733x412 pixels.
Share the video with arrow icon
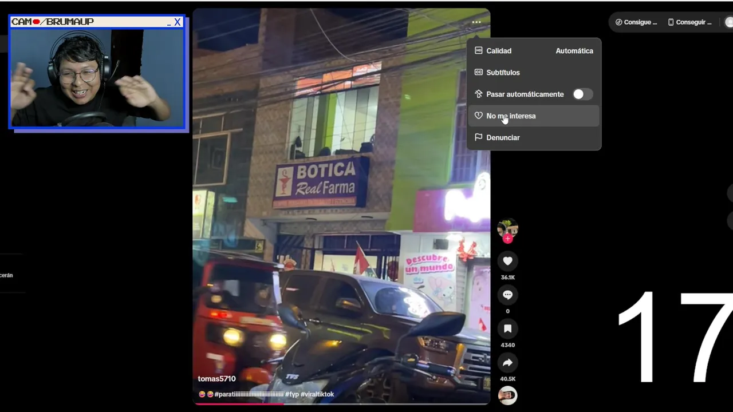click(x=507, y=362)
